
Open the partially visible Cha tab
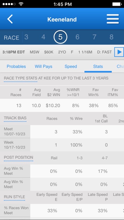[120, 66]
